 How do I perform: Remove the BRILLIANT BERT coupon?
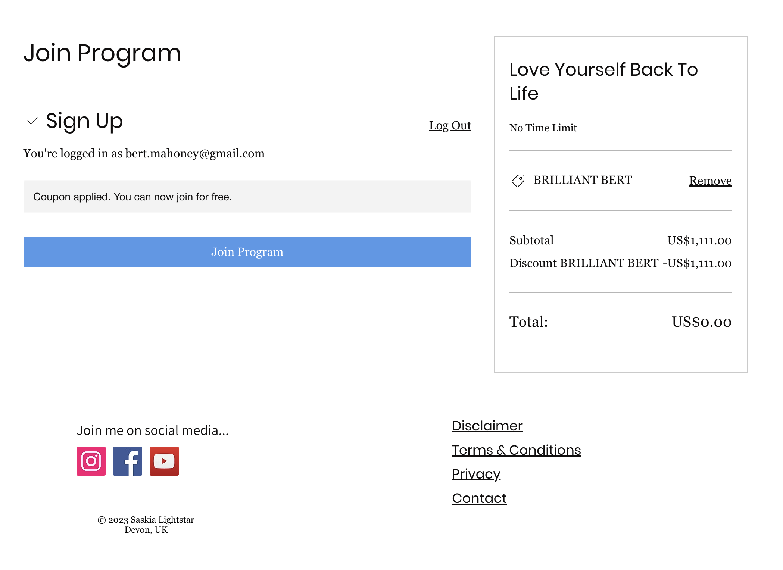[x=710, y=181]
